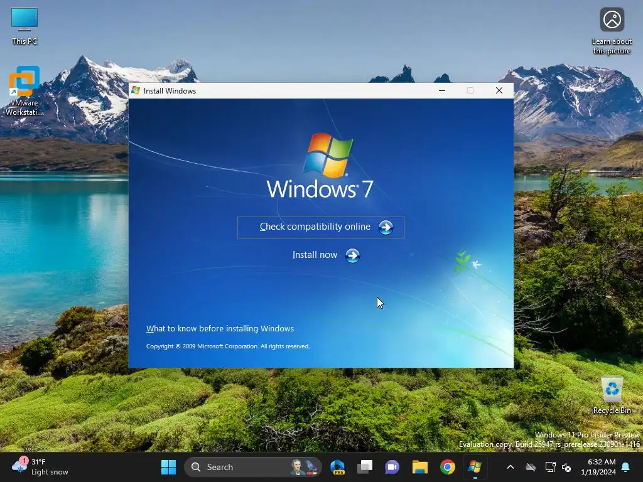The width and height of the screenshot is (643, 482).
Task: Click the search highlight image in Search box
Action: pos(305,467)
